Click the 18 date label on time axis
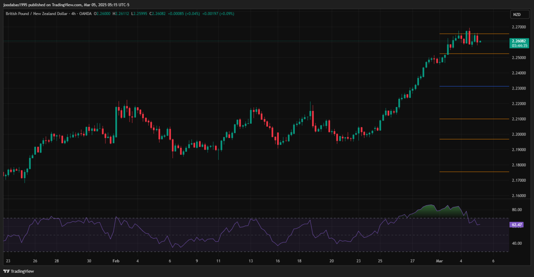 299,261
